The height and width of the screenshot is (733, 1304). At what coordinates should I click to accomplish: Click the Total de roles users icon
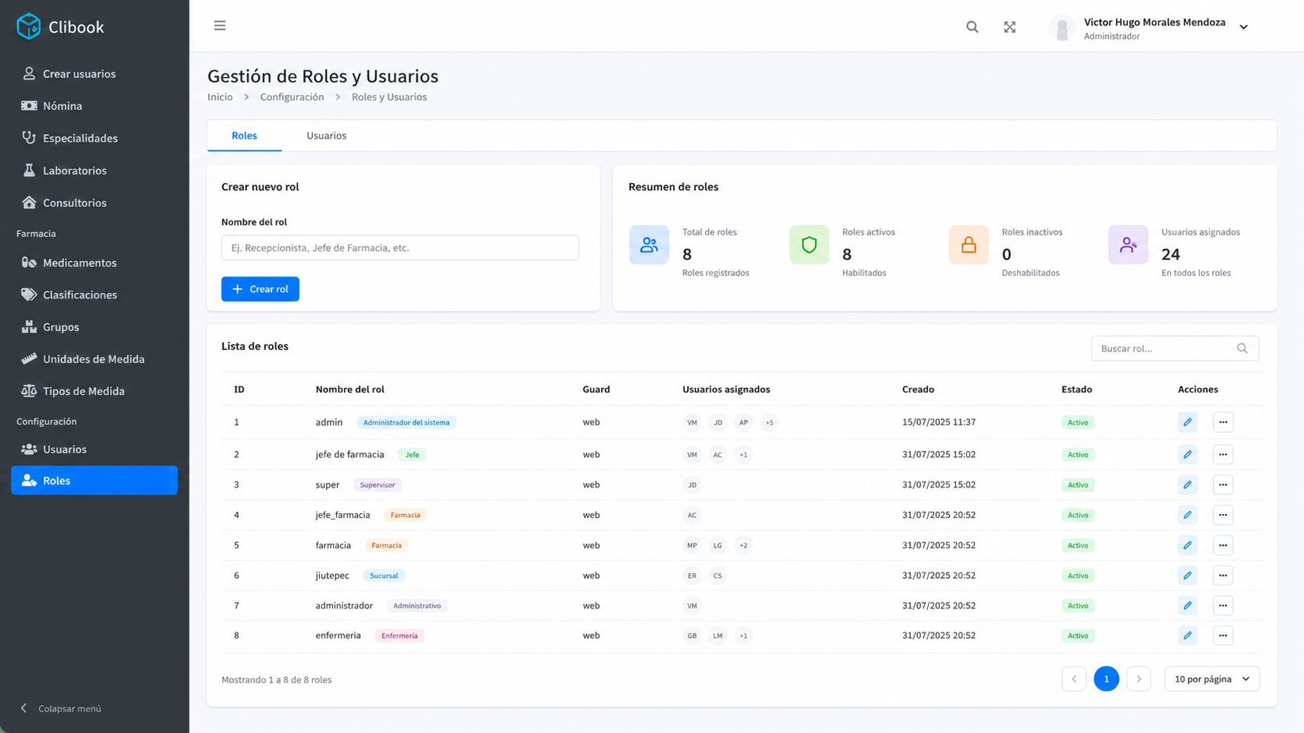649,245
